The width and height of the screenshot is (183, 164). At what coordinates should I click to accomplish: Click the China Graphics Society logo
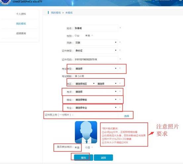(x=5, y=2)
